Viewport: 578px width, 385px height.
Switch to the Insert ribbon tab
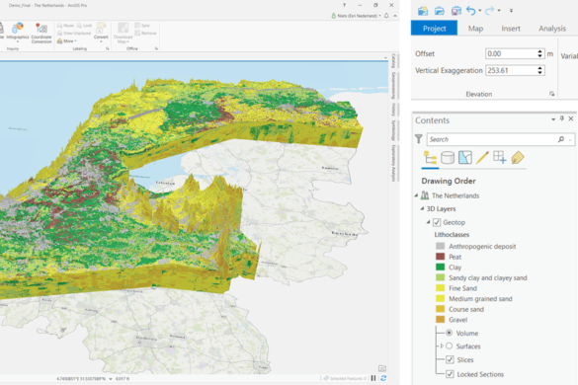coord(511,29)
